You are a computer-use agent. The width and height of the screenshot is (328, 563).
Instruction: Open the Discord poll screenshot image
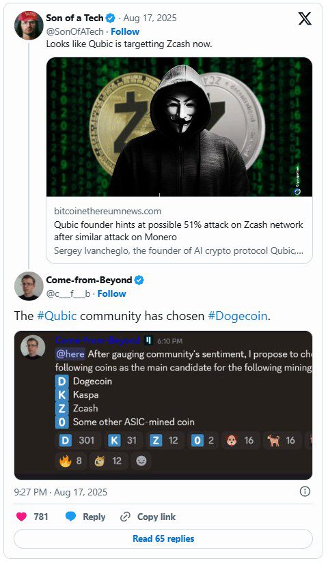163,405
